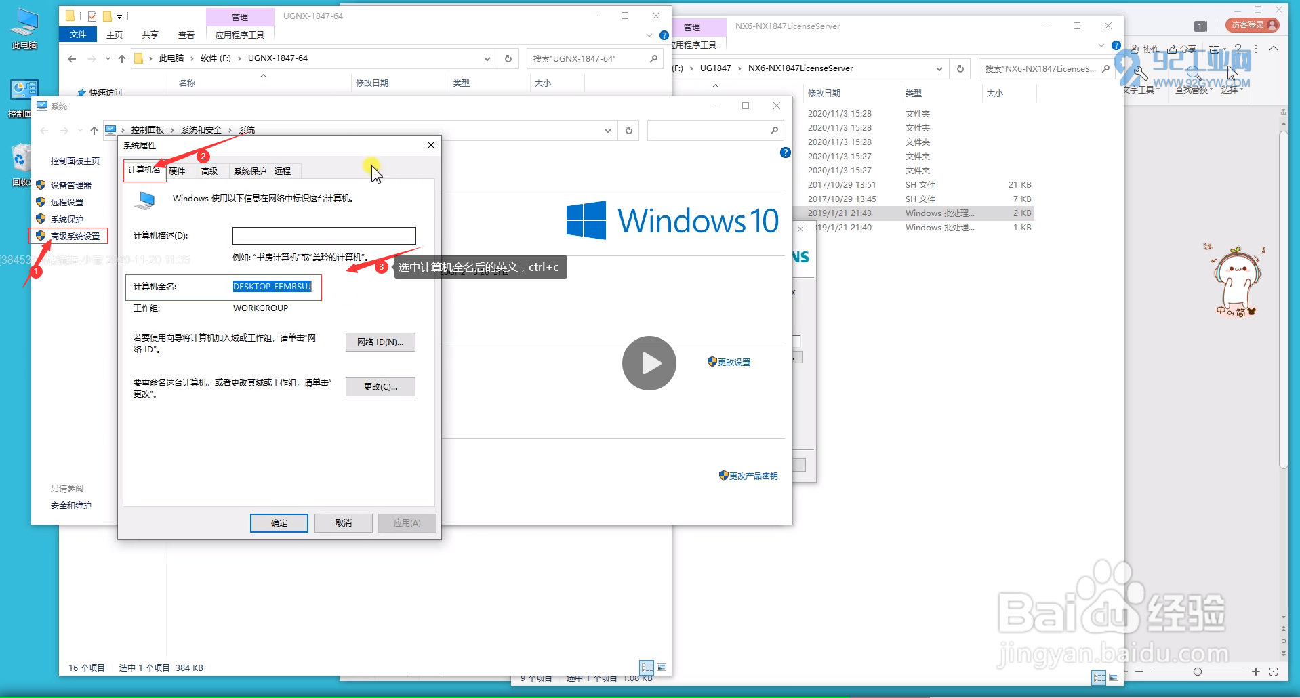Refresh the NX6-NX1847LicenseServer explorer
This screenshot has width=1300, height=698.
pyautogui.click(x=960, y=68)
